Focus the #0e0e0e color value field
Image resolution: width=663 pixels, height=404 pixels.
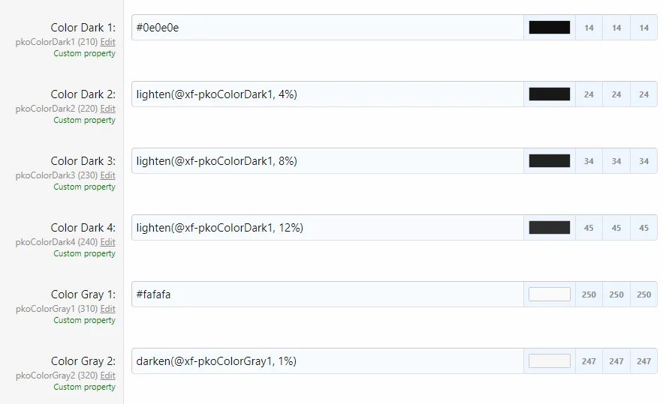tap(327, 28)
